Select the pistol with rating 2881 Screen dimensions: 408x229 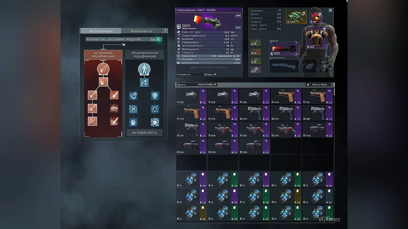pyautogui.click(x=318, y=113)
